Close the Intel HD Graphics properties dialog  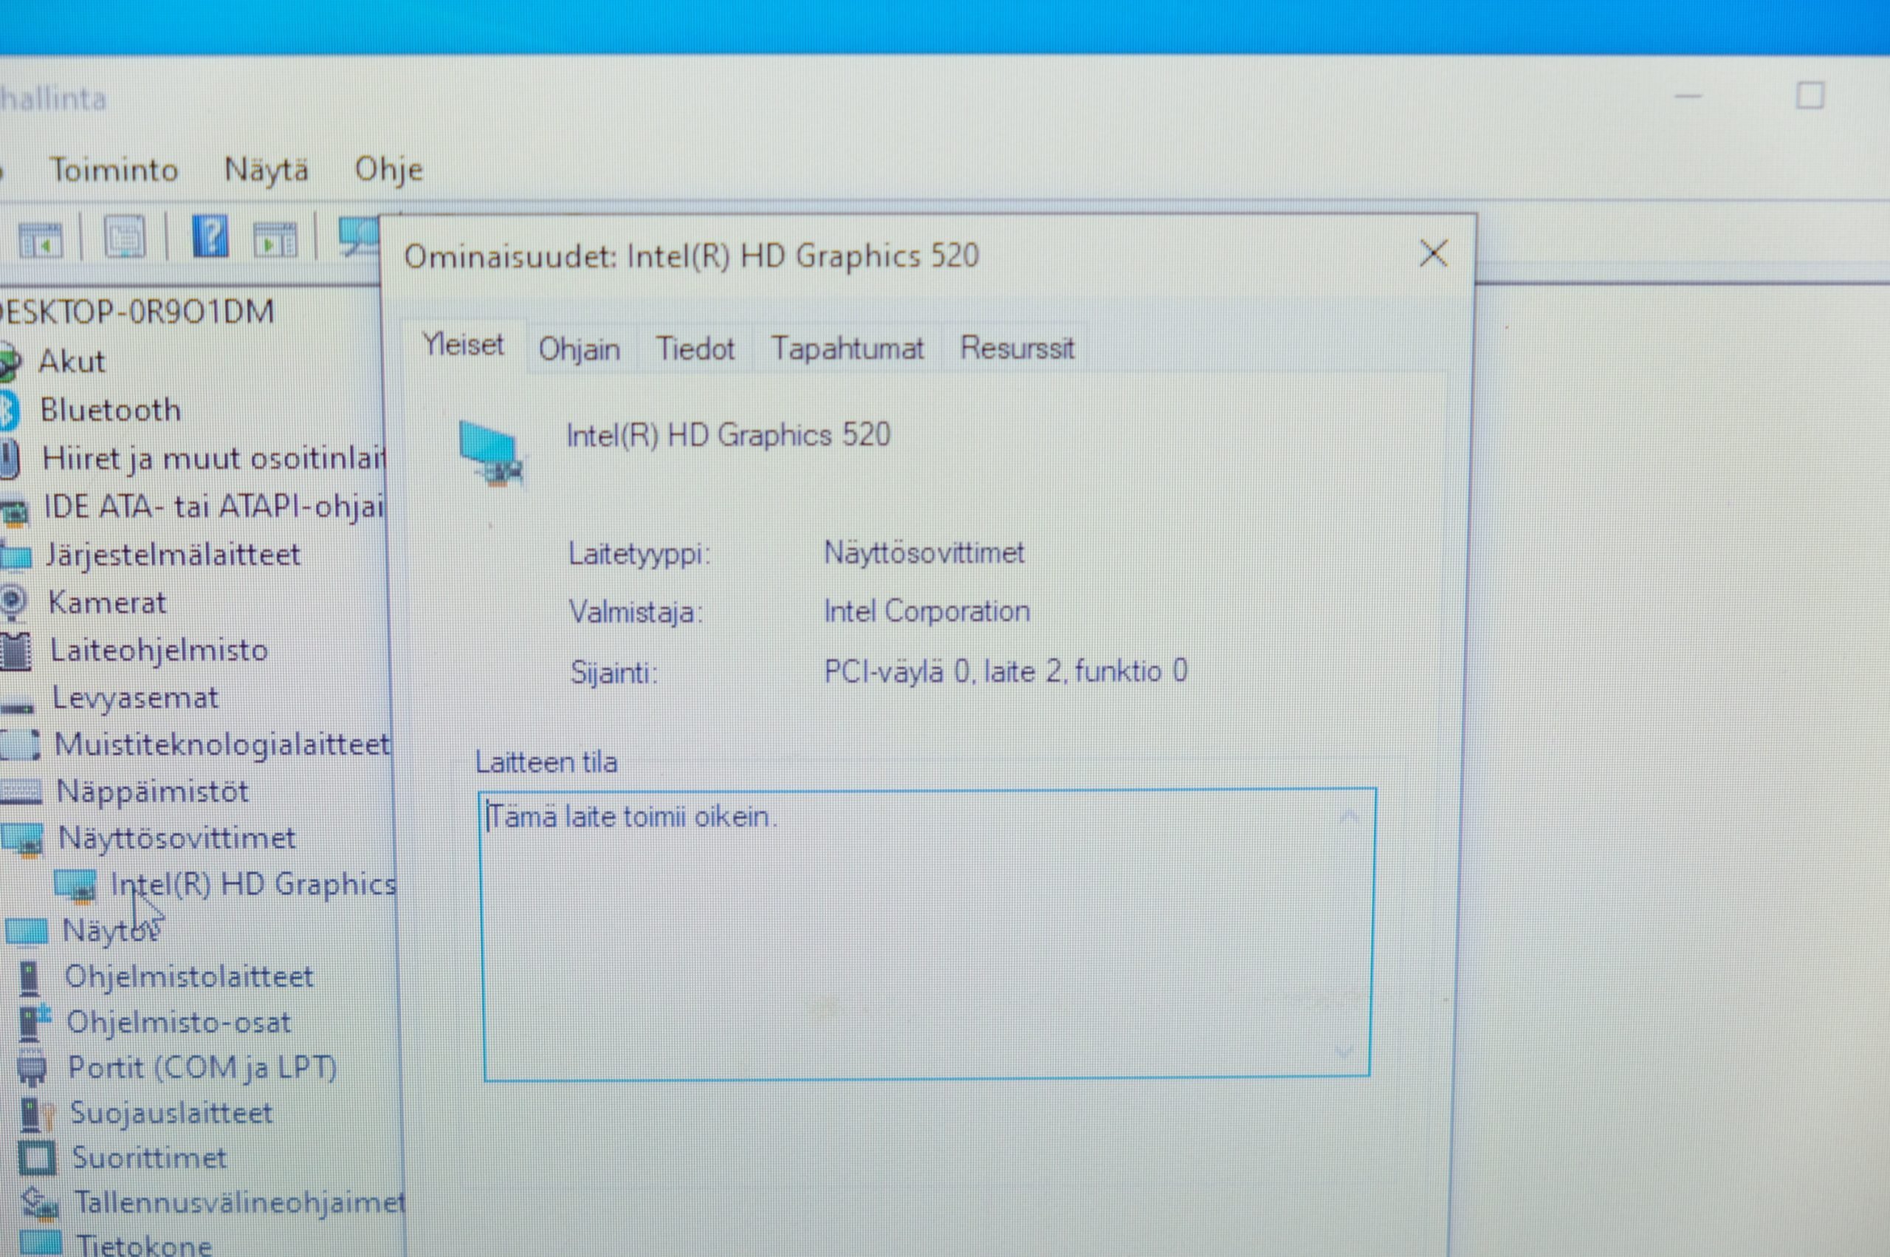pos(1433,253)
